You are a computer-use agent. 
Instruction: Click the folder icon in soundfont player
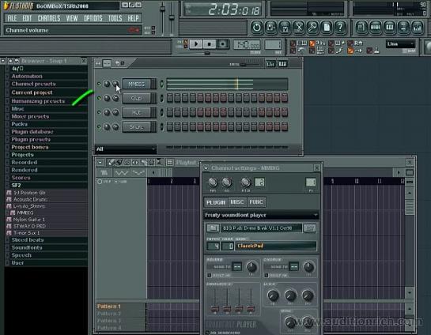click(213, 228)
